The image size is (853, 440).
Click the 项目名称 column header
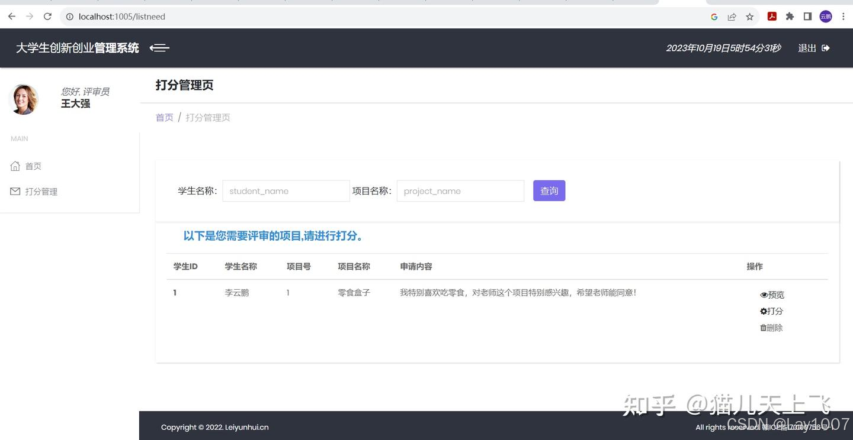354,267
